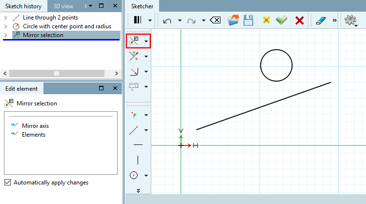This screenshot has width=366, height=204.
Task: Click the undo arrow button
Action: click(x=167, y=21)
